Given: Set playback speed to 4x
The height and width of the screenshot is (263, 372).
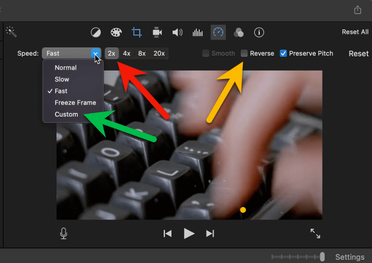Looking at the screenshot, I should (126, 53).
